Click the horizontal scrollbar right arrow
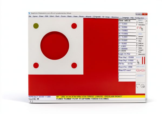The width and height of the screenshot is (162, 114). (x=146, y=101)
